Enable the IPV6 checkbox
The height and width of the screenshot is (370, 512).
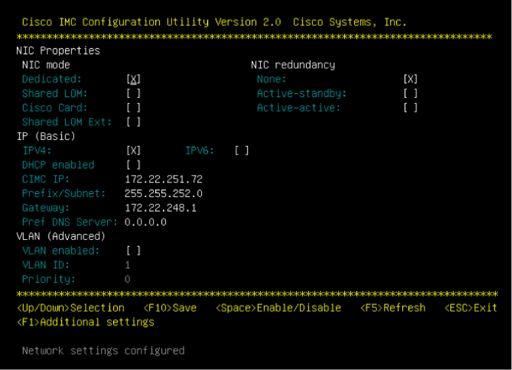pos(241,150)
